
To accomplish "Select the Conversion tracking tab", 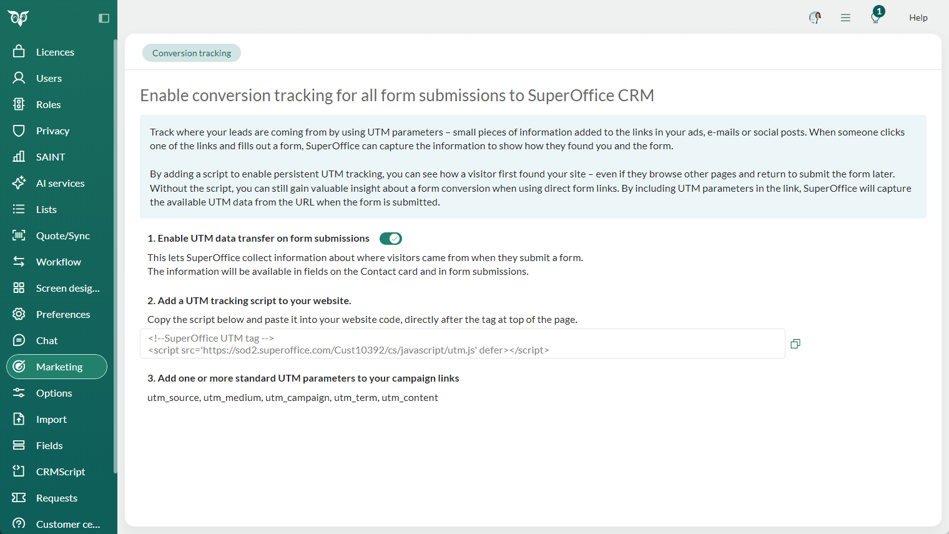I will 191,52.
